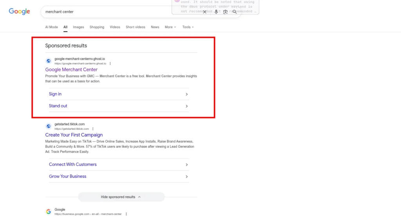Click the Sponsored results heading
Image resolution: width=401 pixels, height=217 pixels.
[x=66, y=45]
